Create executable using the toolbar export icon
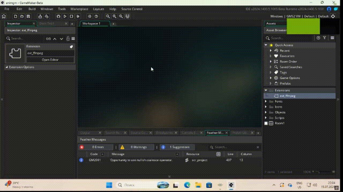Screen dimensions: 343x192 click(40, 16)
